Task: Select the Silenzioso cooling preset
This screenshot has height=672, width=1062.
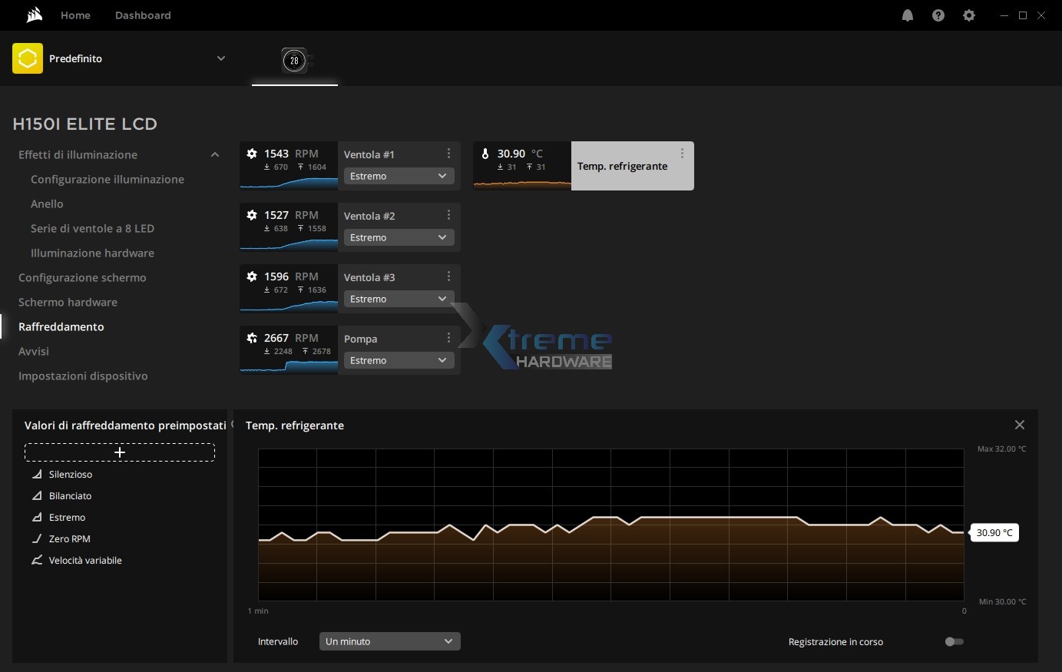Action: 70,475
